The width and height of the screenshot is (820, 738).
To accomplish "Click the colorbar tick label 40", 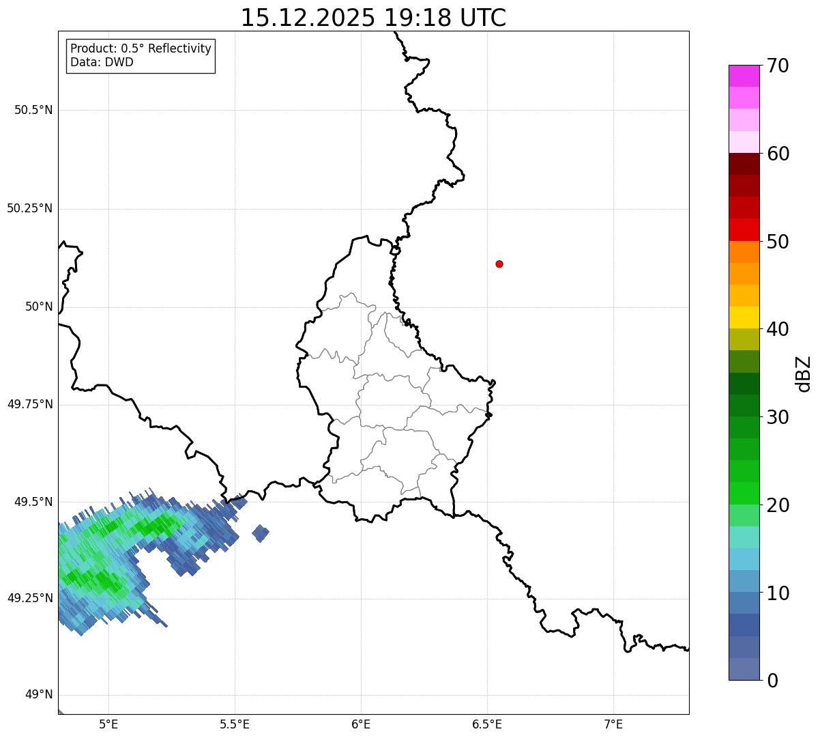I will click(778, 329).
